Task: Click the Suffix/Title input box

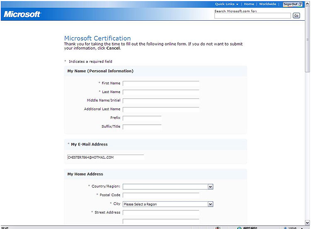Action: coord(142,127)
